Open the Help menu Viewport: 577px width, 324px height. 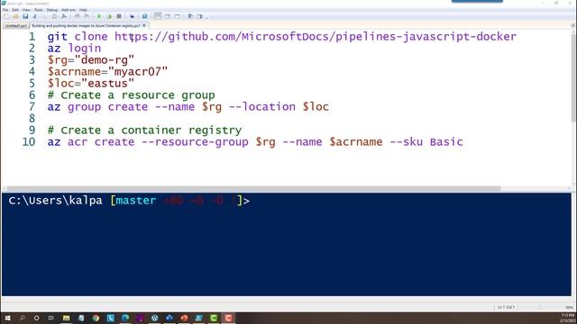pos(84,10)
